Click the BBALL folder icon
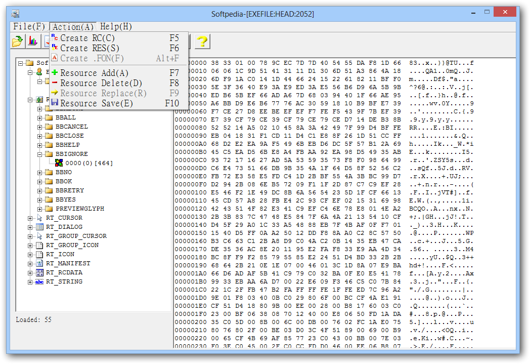The image size is (530, 364). pos(49,117)
